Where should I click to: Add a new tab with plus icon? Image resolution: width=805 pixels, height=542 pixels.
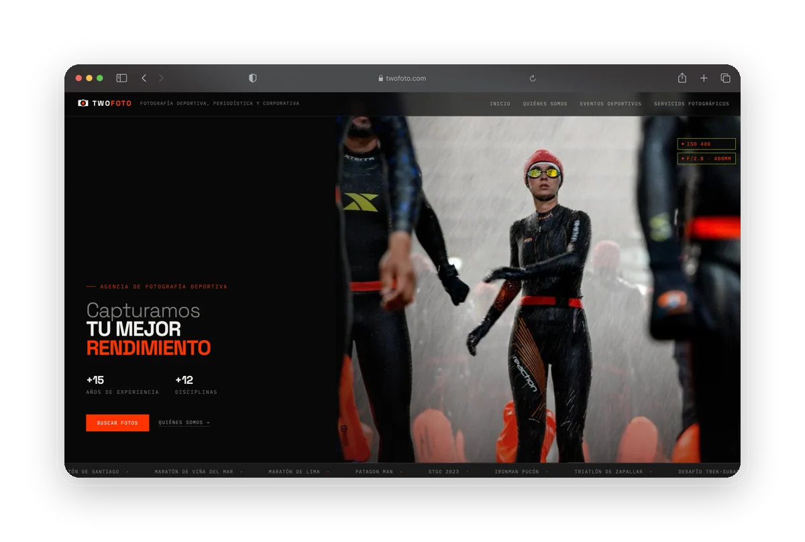(704, 78)
